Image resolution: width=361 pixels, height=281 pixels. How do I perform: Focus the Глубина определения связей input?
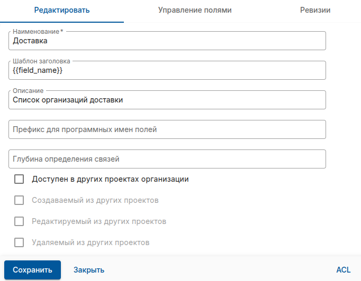tap(167, 158)
